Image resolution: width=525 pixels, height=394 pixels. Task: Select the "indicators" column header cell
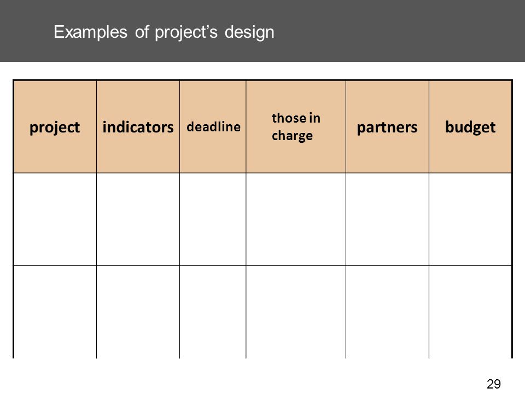click(138, 126)
